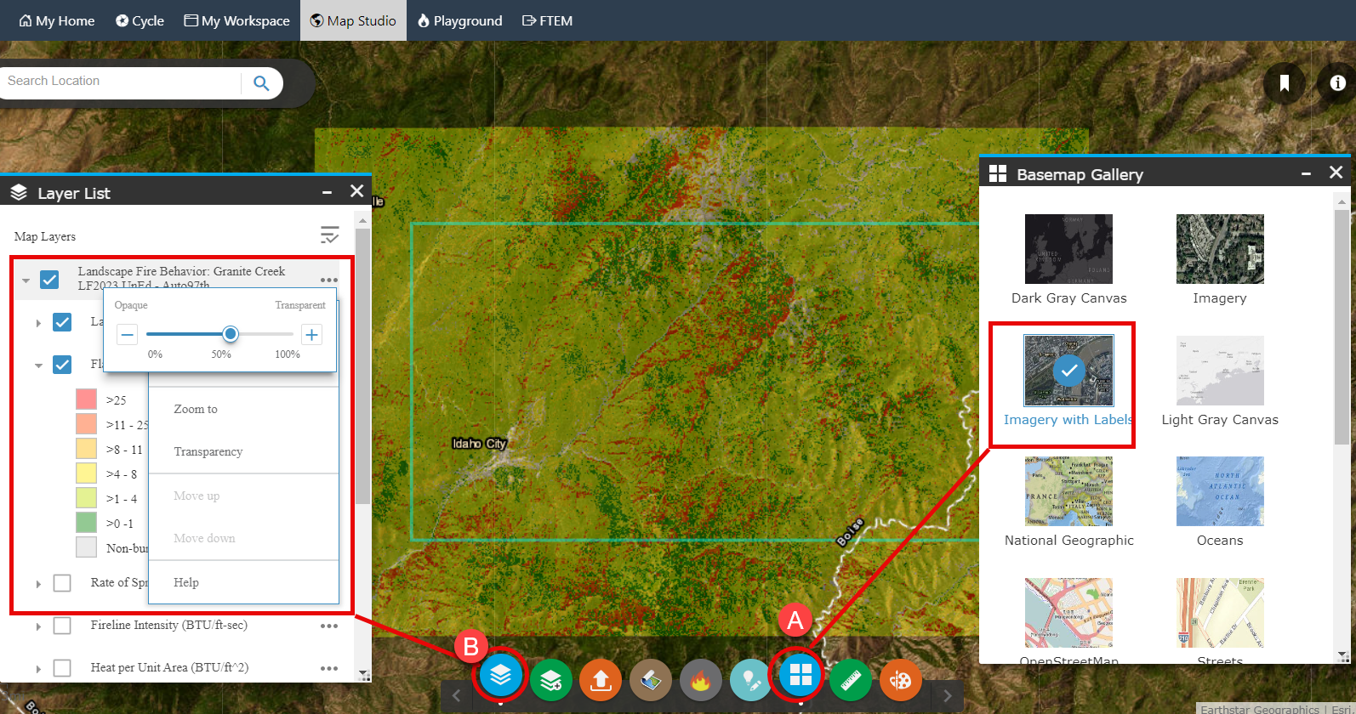
Task: Uncheck Landscape Fire Behavior Granite Creek layer
Action: tap(49, 280)
